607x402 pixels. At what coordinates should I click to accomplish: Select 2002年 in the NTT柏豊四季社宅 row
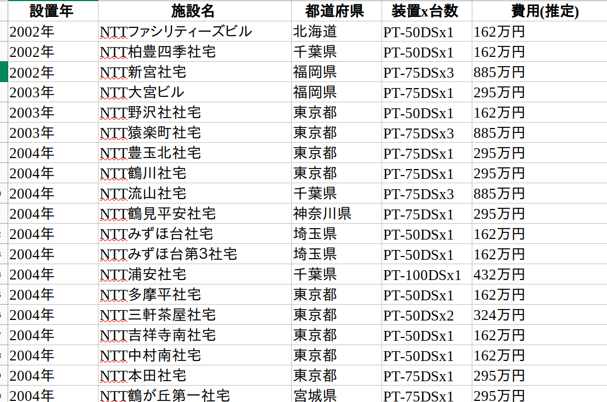pyautogui.click(x=53, y=51)
